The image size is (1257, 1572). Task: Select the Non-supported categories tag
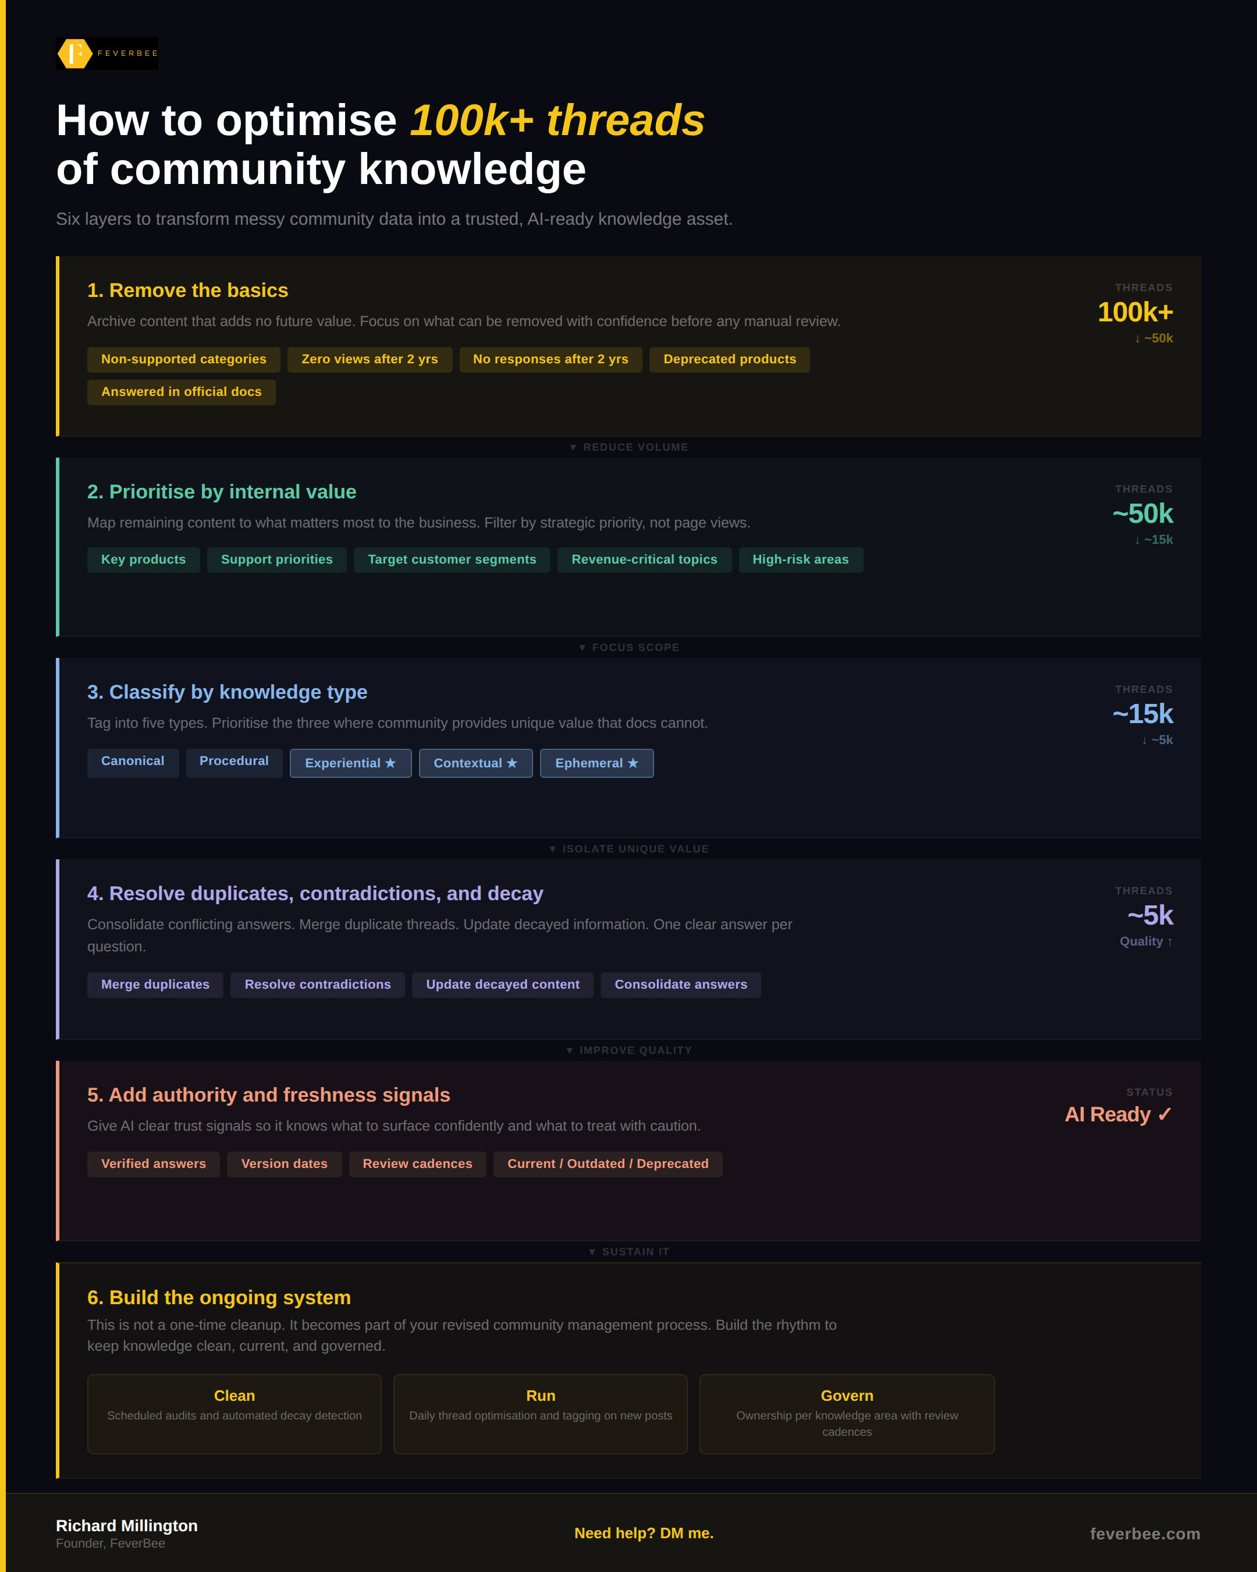[x=184, y=359]
